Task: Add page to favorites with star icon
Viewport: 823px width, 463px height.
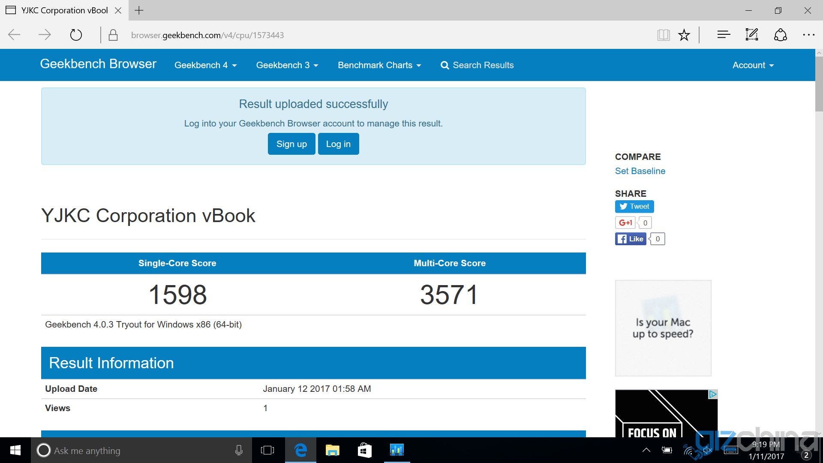Action: tap(684, 35)
